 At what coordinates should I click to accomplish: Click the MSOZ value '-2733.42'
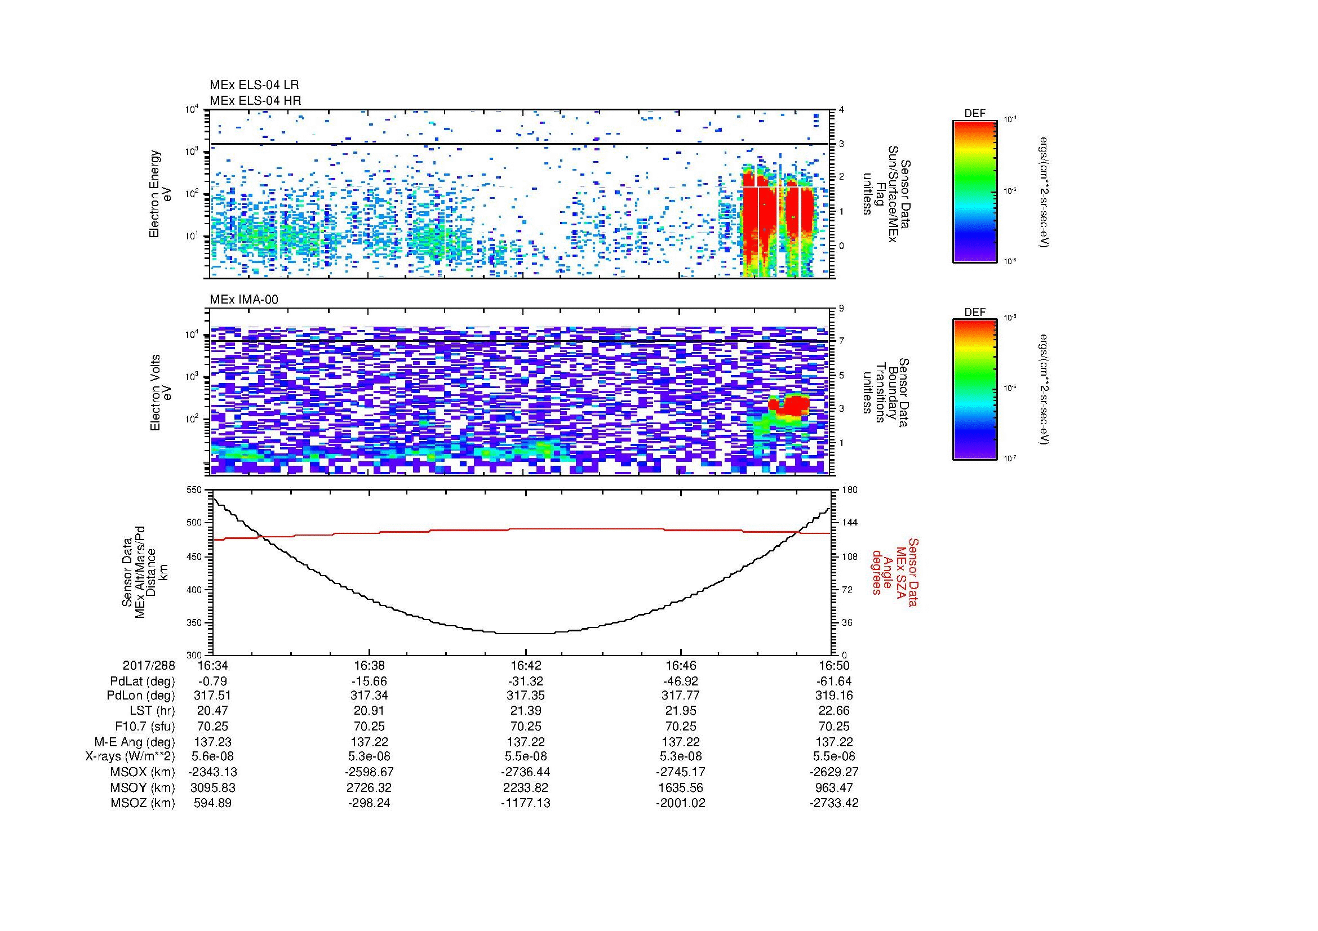(834, 803)
